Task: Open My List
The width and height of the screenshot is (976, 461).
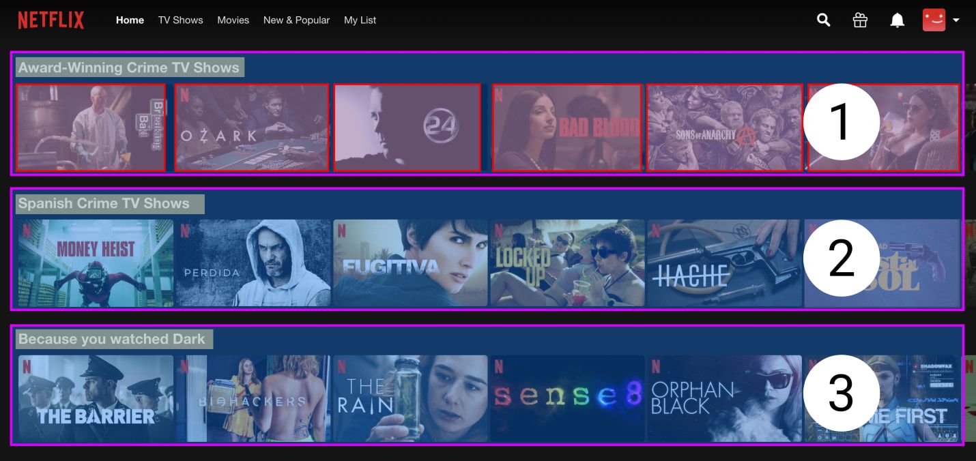Action: [360, 20]
